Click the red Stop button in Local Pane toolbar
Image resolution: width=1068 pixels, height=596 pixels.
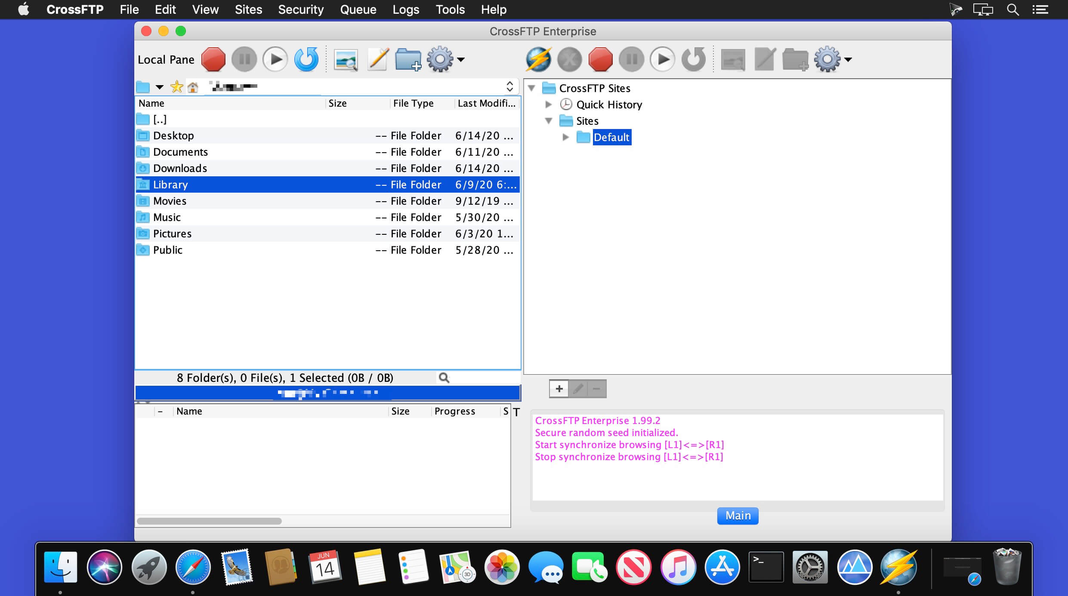pos(213,59)
